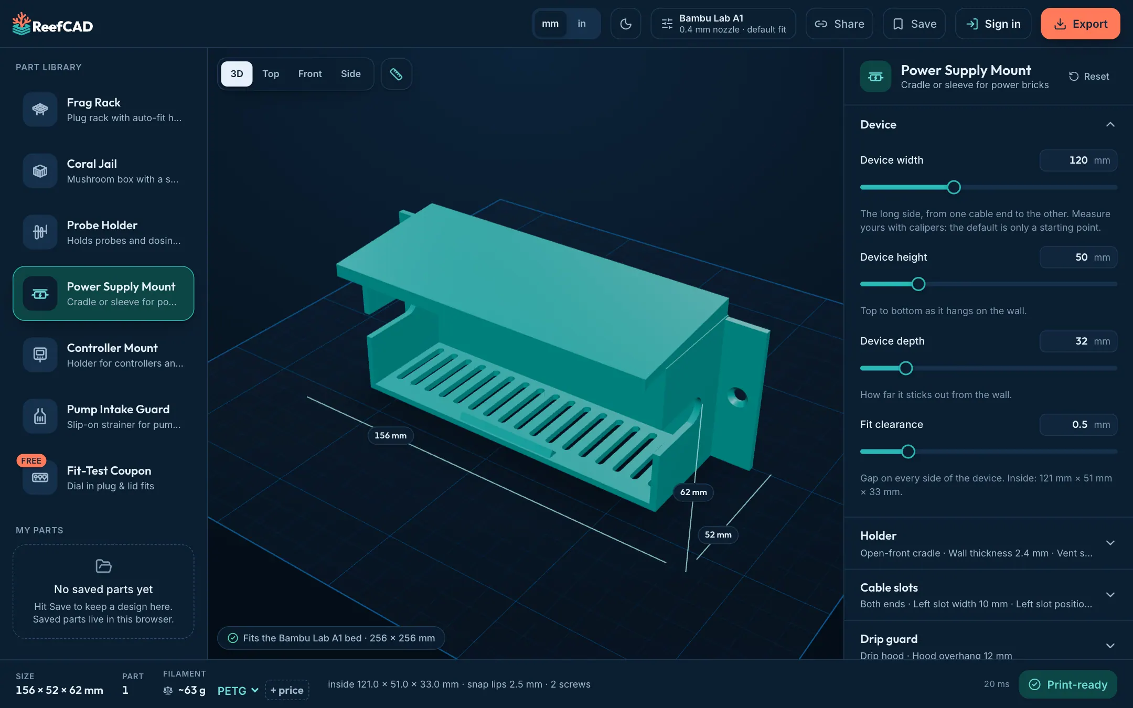This screenshot has width=1133, height=708.
Task: Click the Power Supply Mount header icon
Action: coord(875,77)
